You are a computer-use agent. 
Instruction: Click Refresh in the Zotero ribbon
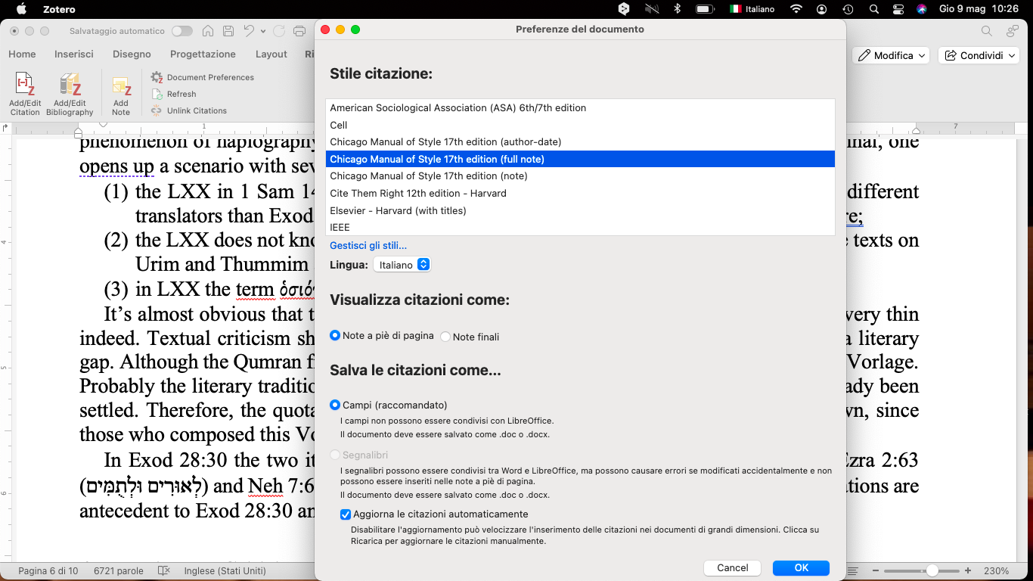click(x=174, y=94)
